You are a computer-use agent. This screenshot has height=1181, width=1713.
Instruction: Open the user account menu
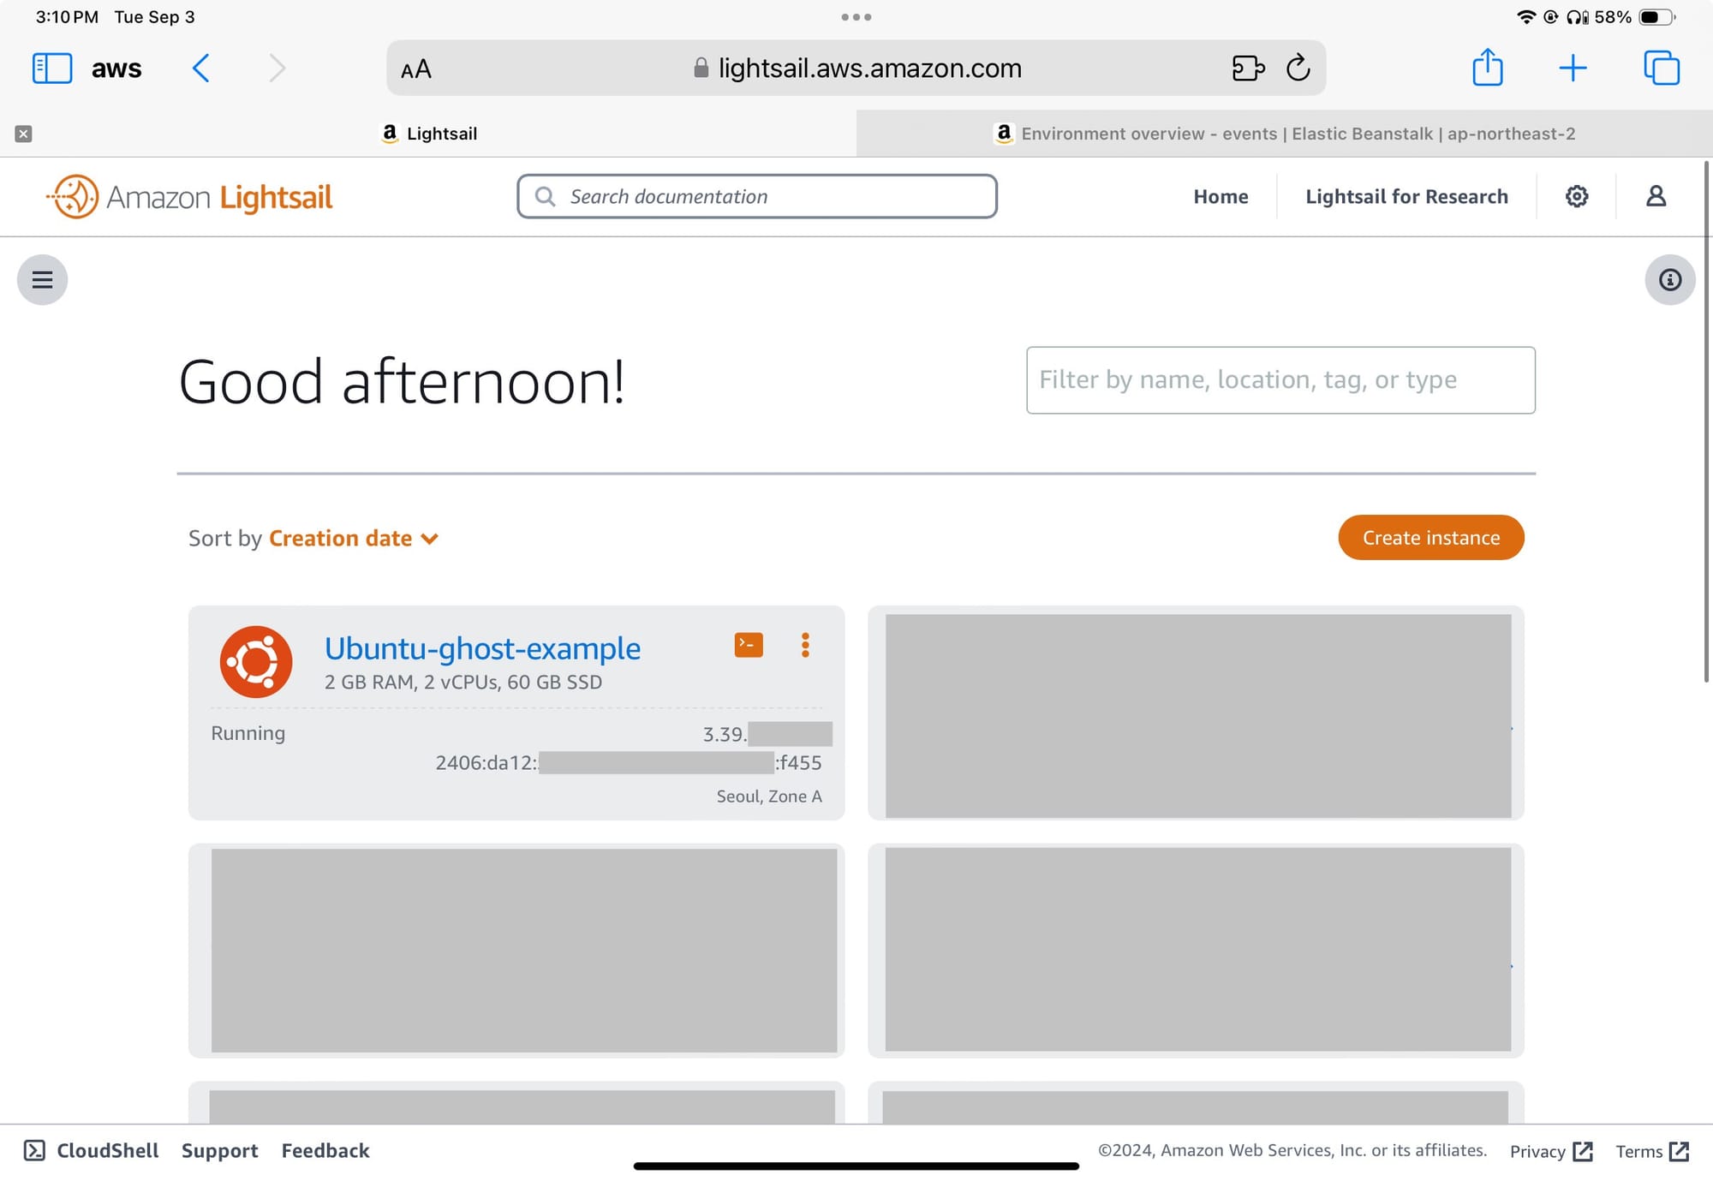[x=1656, y=197]
